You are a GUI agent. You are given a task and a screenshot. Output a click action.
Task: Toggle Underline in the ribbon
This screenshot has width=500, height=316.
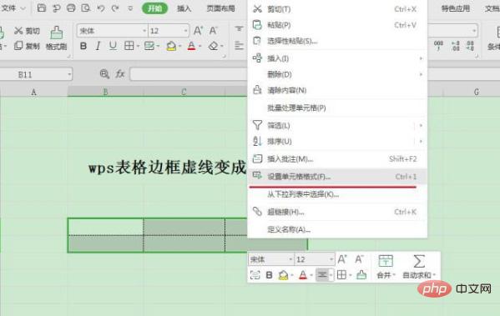click(x=113, y=46)
